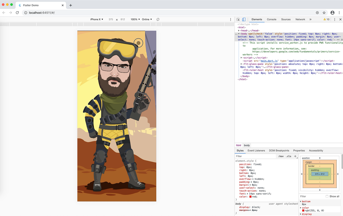Click the zoom plus icon in address bar

(317, 13)
